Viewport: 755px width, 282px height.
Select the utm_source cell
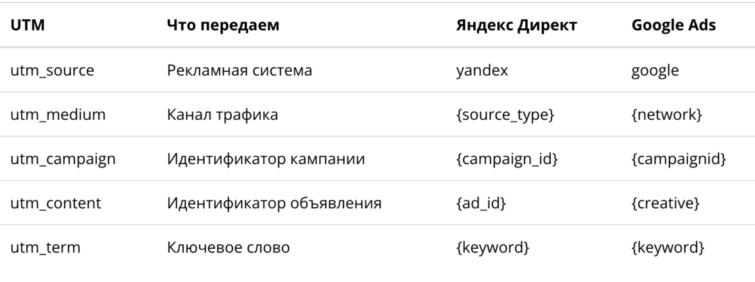click(x=52, y=69)
